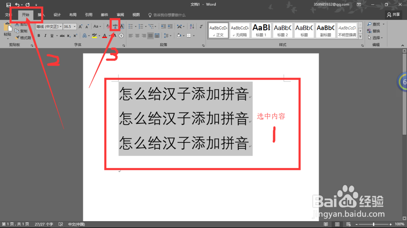The height and width of the screenshot is (228, 407).
Task: Switch to the 视图 ribbon tab
Action: tap(136, 15)
